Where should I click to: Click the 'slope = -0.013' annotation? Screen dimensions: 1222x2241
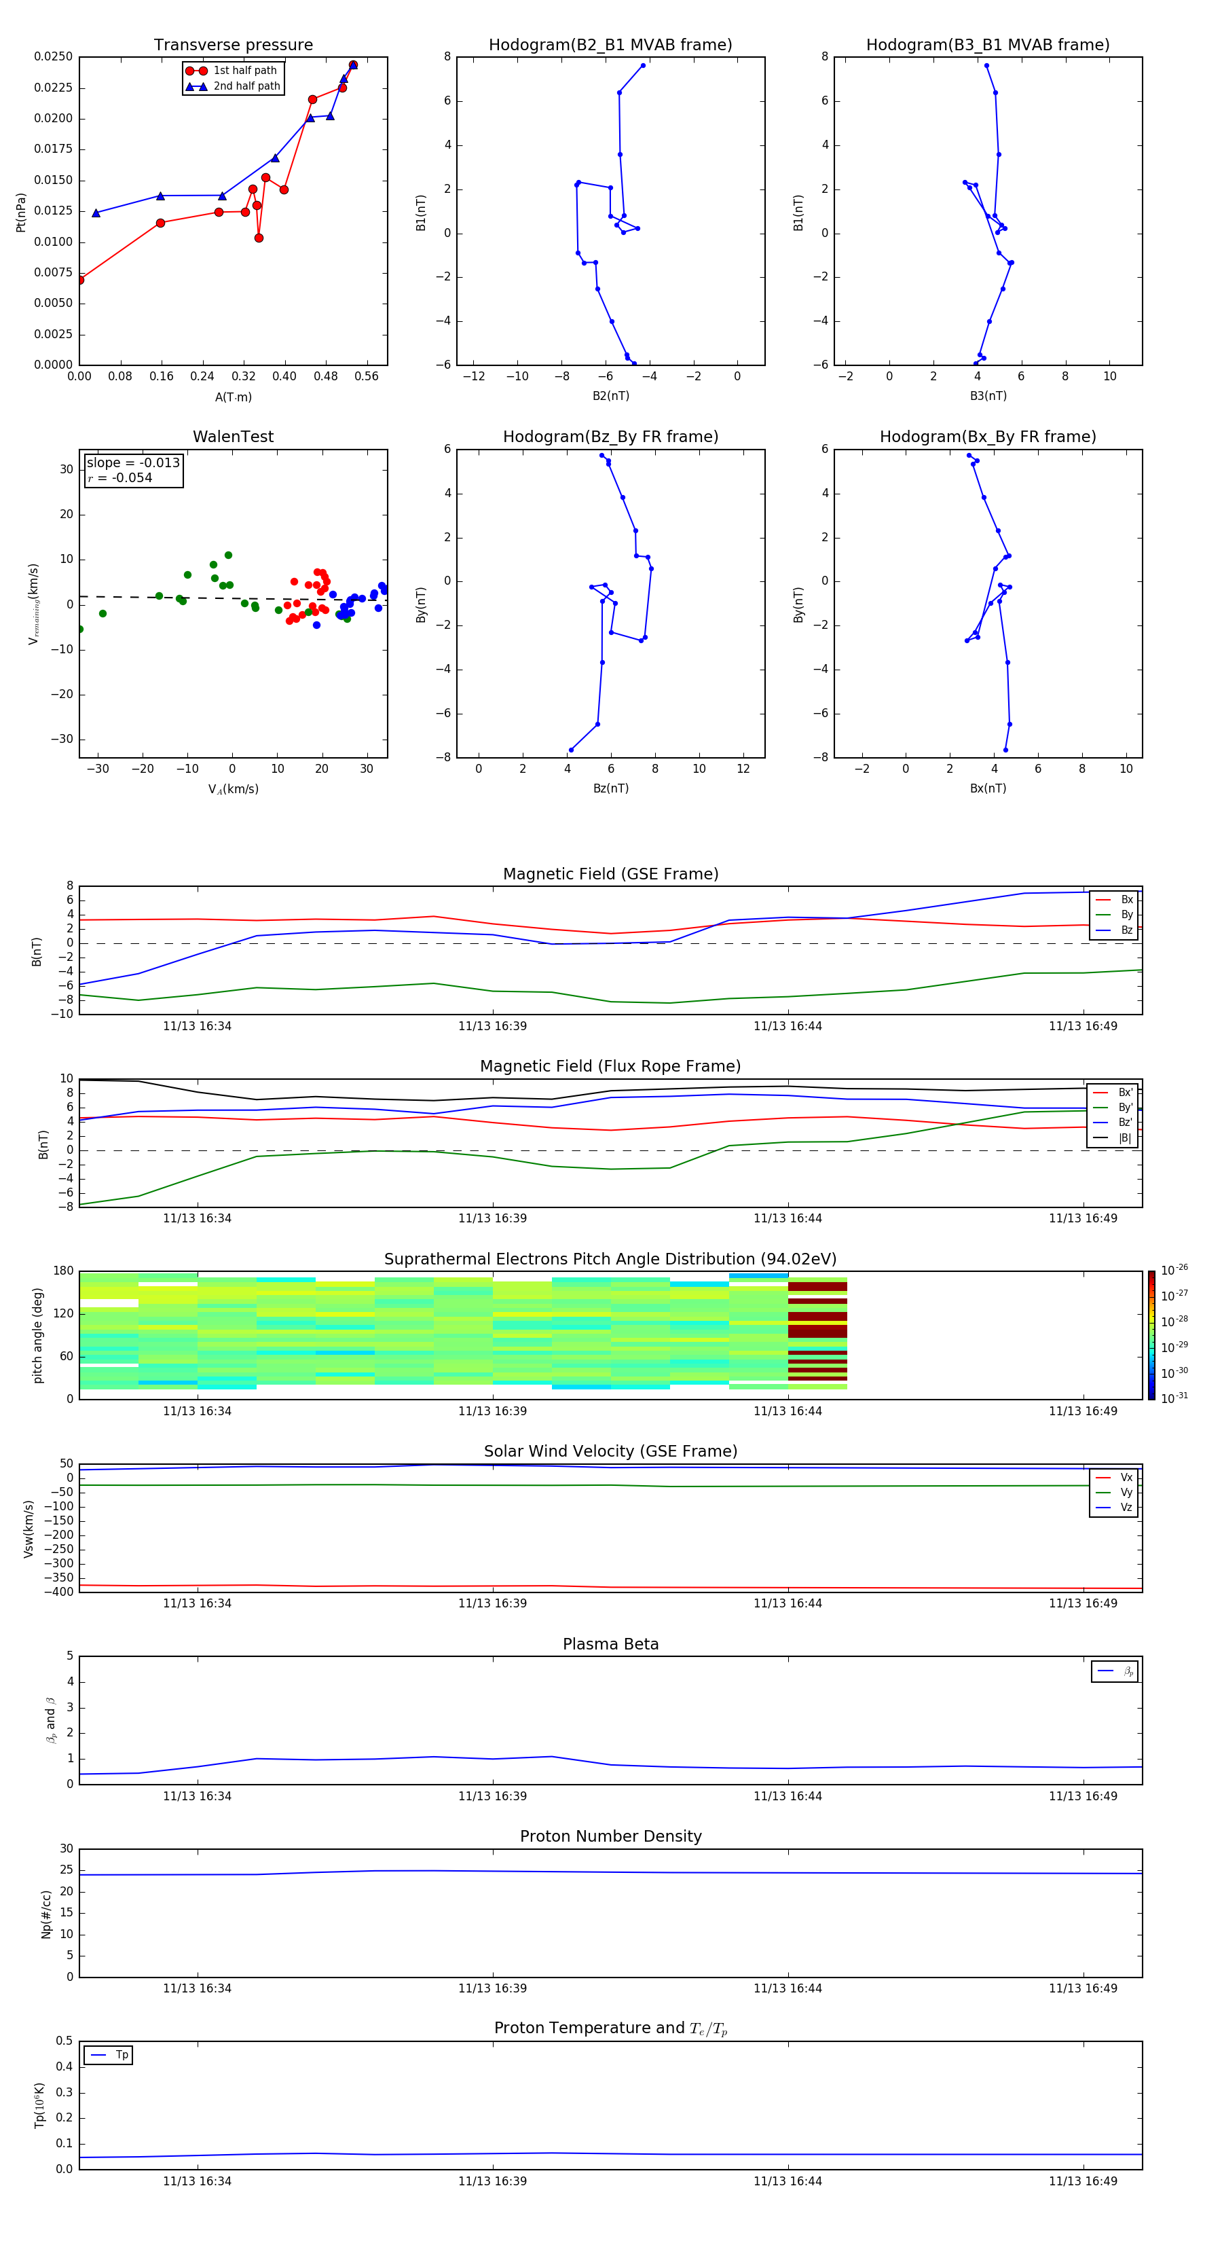[x=133, y=463]
